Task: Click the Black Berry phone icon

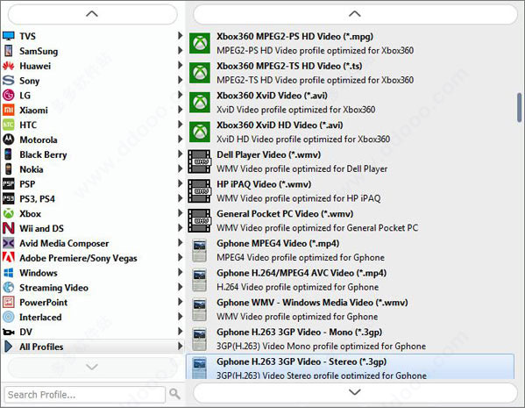Action: (9, 154)
